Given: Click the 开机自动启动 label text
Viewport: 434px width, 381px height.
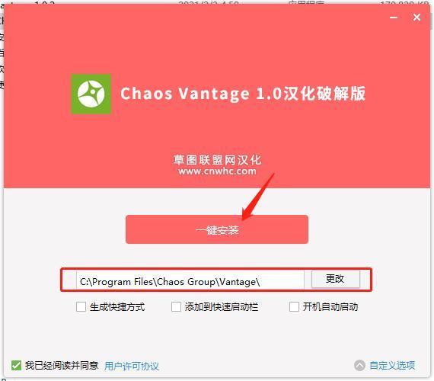Looking at the screenshot, I should 330,307.
